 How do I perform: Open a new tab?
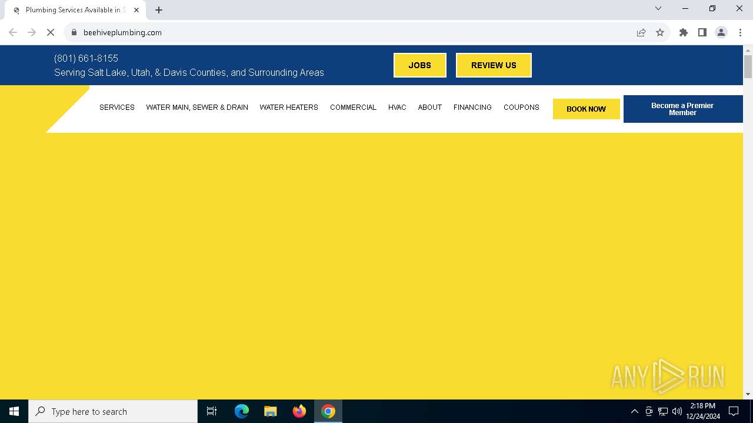coord(159,10)
